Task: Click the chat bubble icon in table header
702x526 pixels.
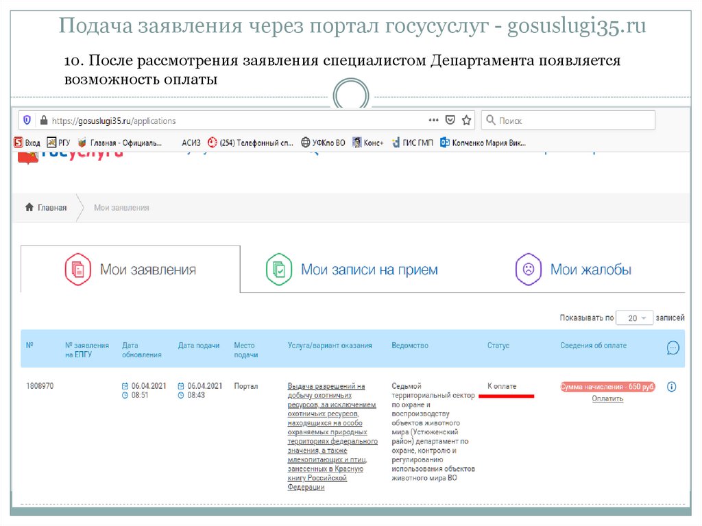Action: [673, 348]
